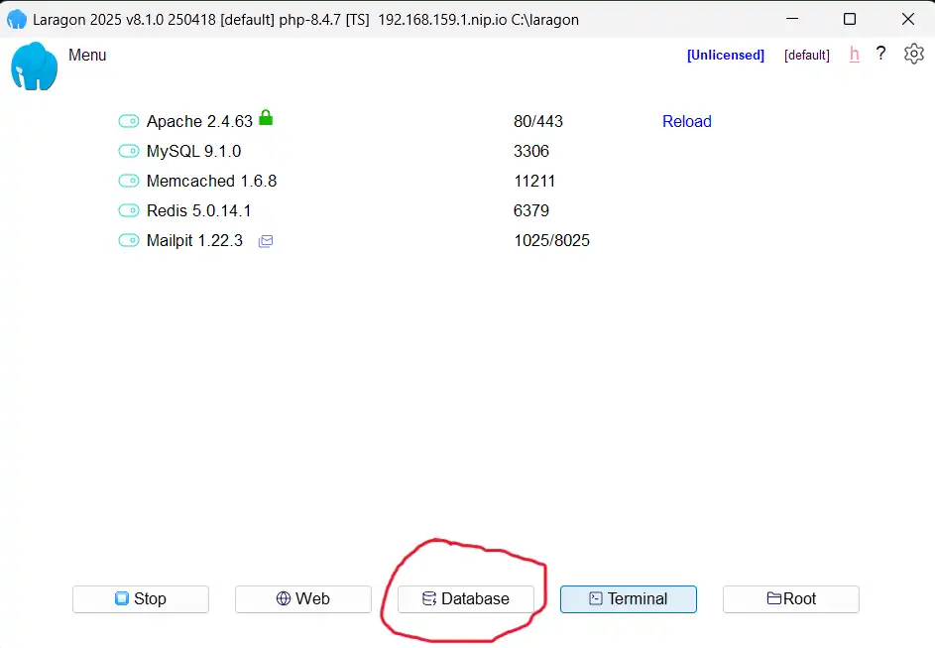Open the Database button

466,599
